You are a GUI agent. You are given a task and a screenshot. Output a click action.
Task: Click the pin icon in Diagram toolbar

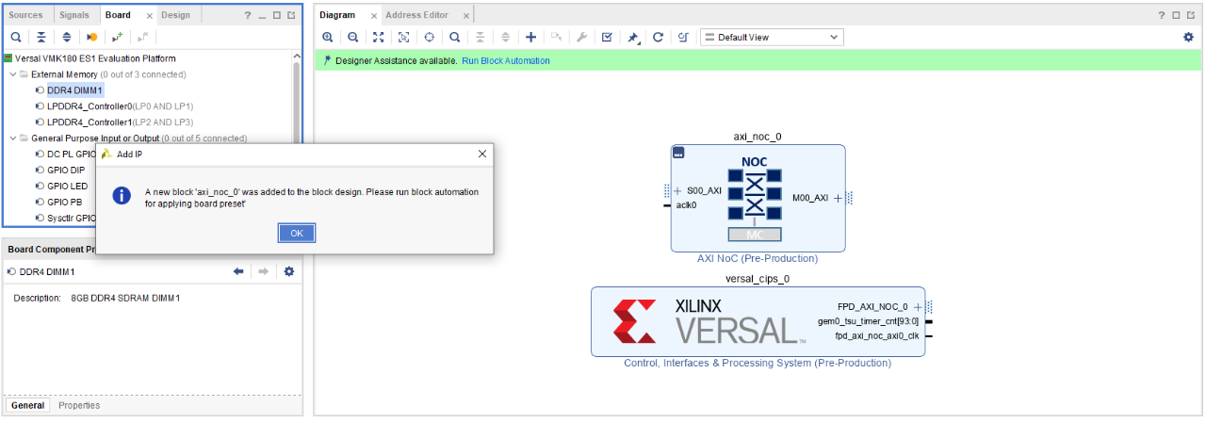click(x=633, y=38)
